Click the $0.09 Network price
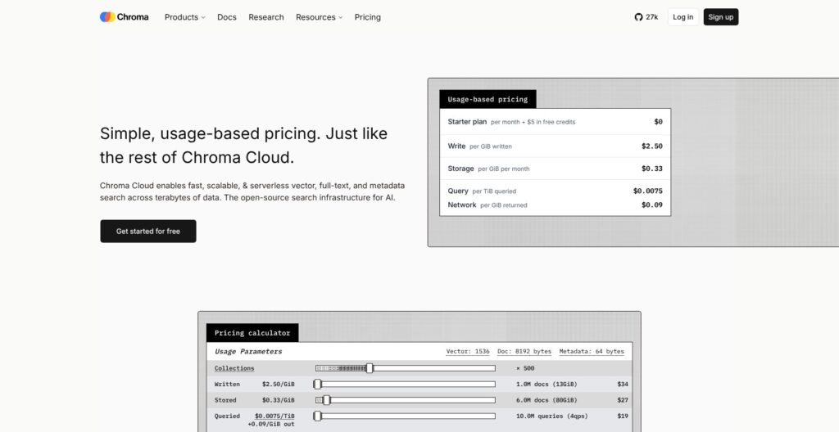This screenshot has width=839, height=432. (651, 205)
